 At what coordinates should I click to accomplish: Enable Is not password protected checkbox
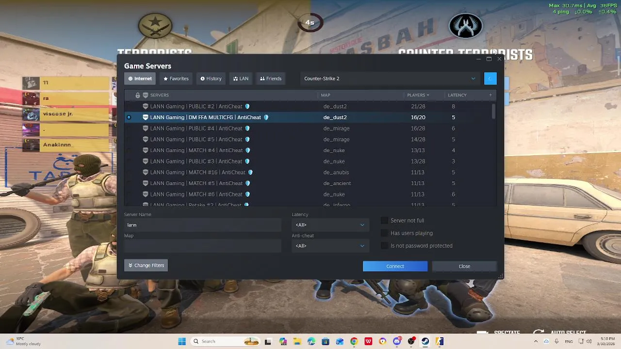point(384,246)
